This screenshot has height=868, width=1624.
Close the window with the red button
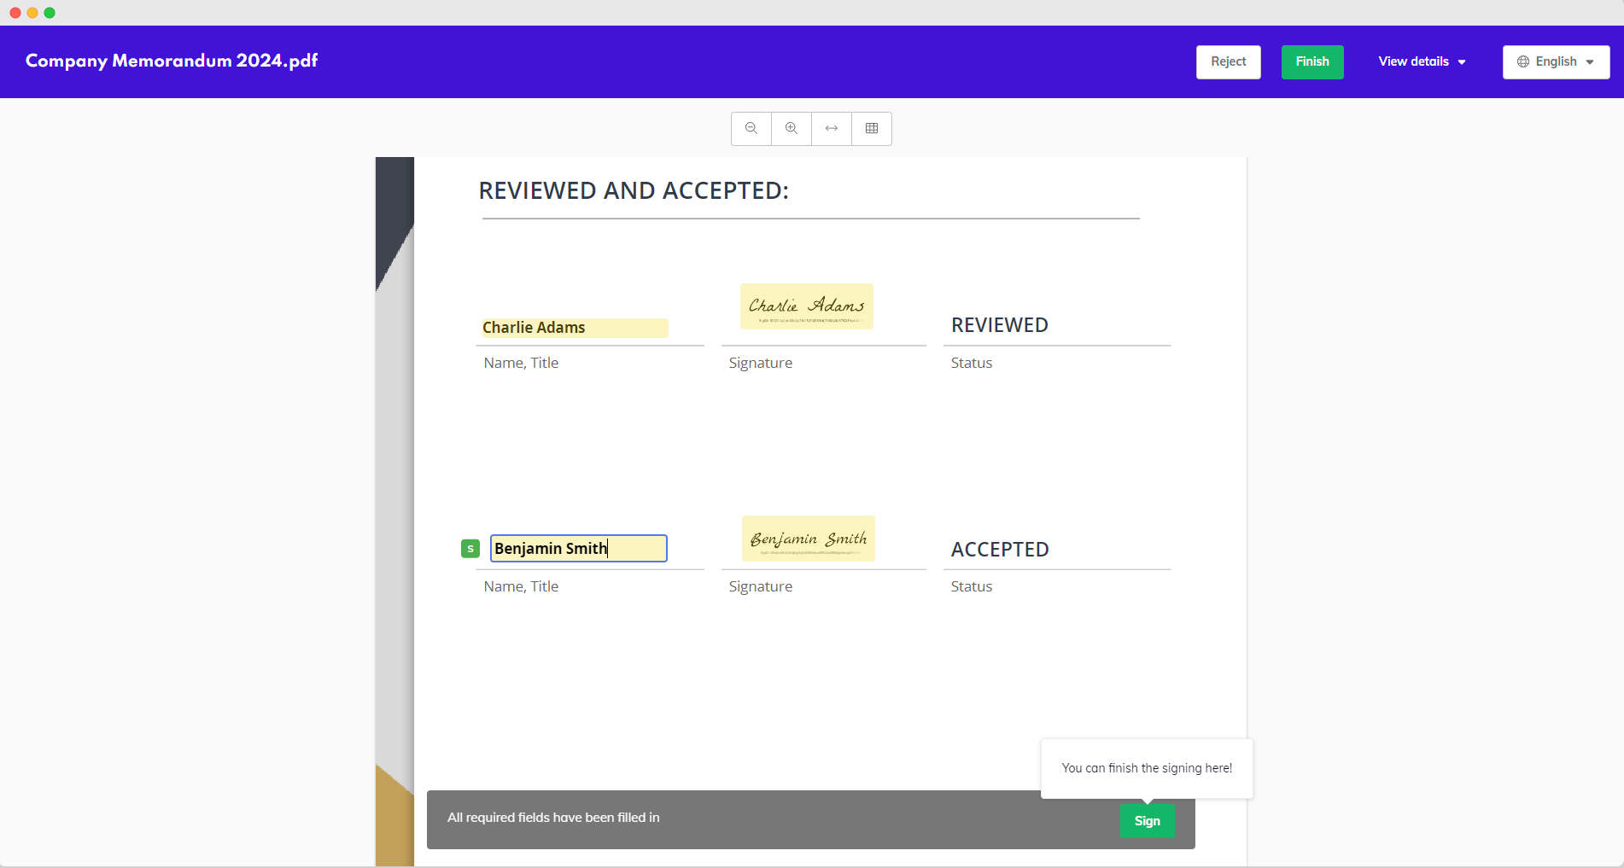tap(15, 13)
